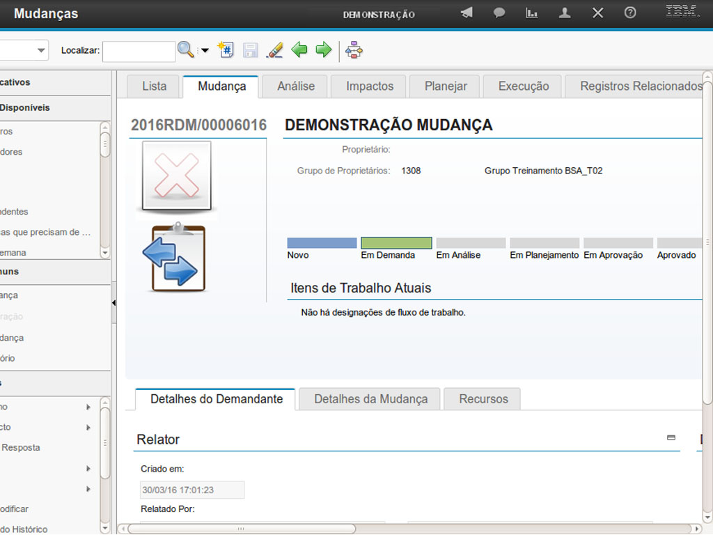Switch to the Análise tab

(296, 86)
